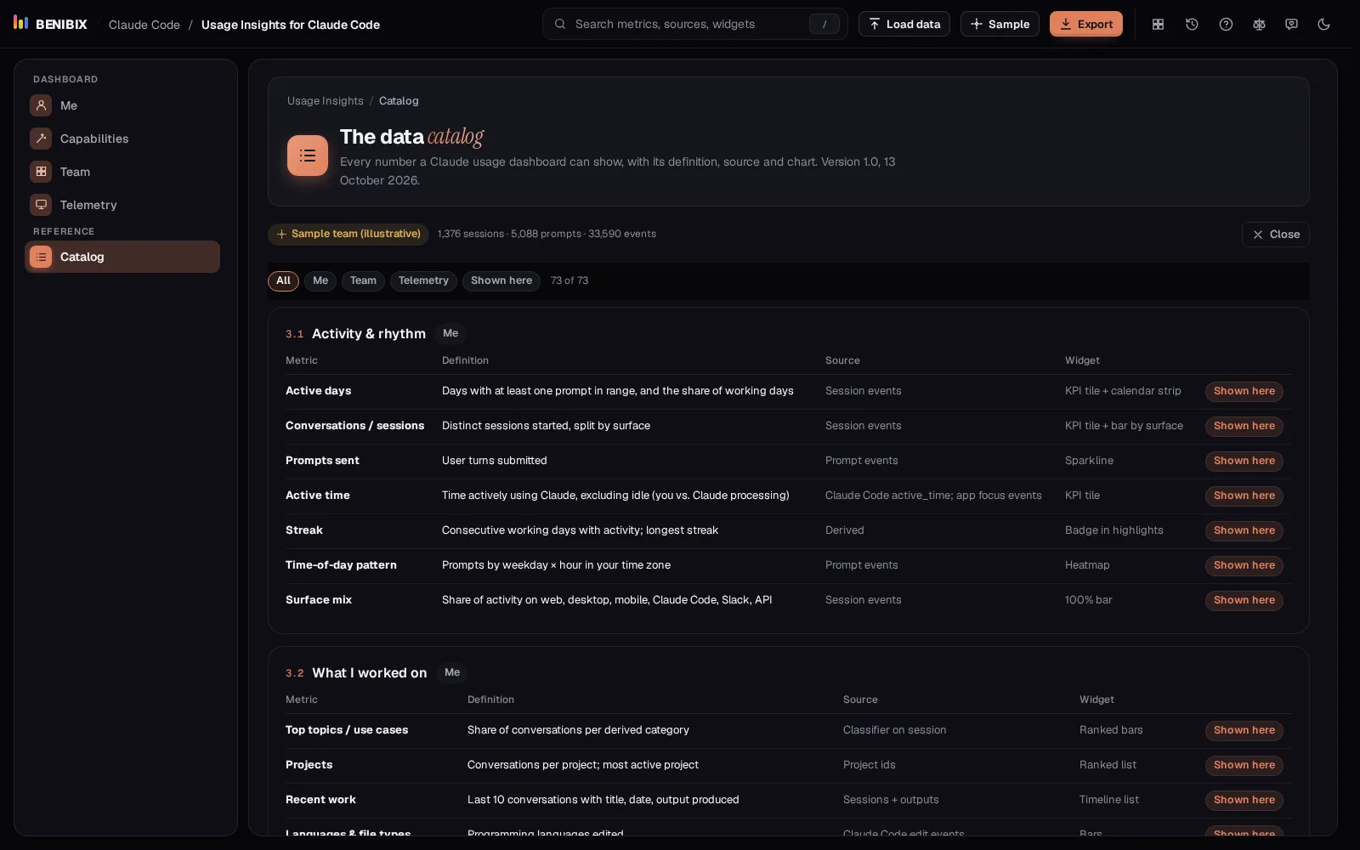The width and height of the screenshot is (1360, 850).
Task: Select the Shown here filter chip
Action: click(501, 280)
